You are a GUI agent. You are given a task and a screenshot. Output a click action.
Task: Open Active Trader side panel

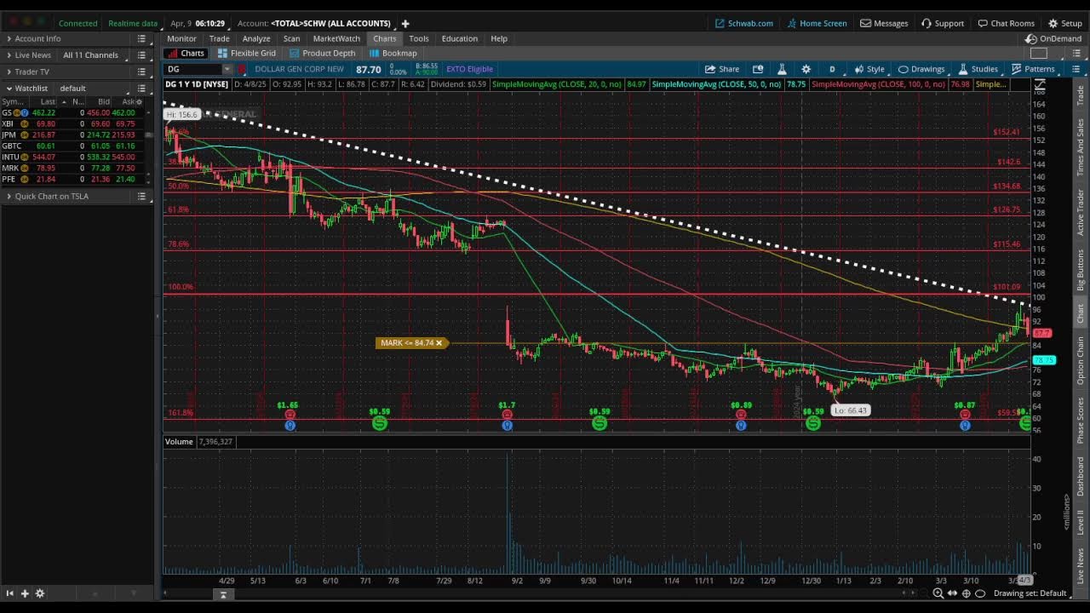1081,212
